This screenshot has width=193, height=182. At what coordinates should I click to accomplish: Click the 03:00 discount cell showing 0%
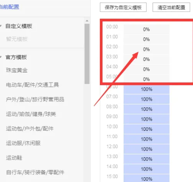(147, 59)
